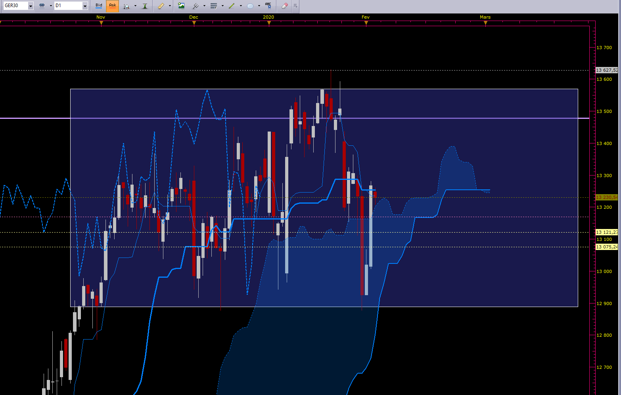This screenshot has width=621, height=395.
Task: Select the Fibonacci levels tool
Action: click(x=214, y=6)
